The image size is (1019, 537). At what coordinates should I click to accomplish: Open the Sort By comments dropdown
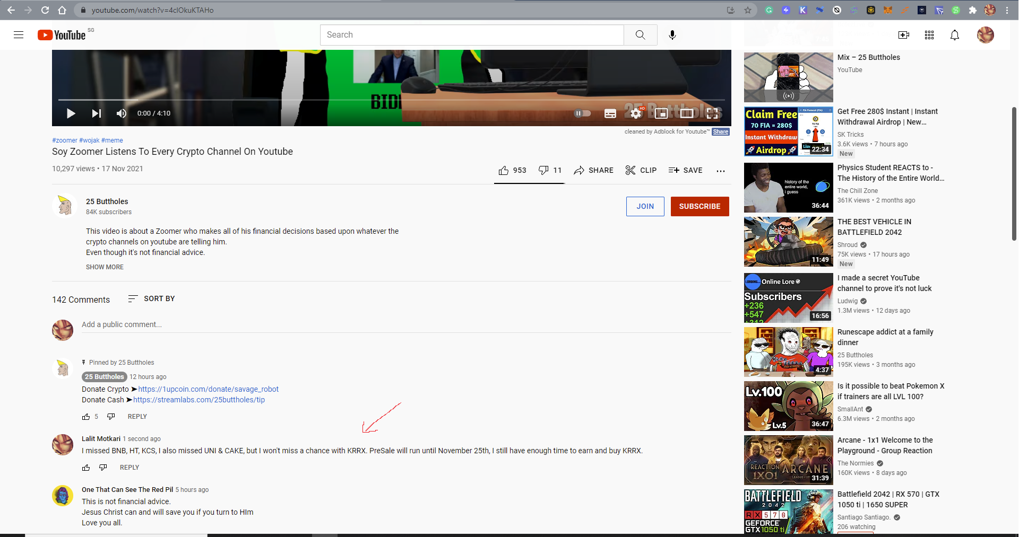click(151, 299)
